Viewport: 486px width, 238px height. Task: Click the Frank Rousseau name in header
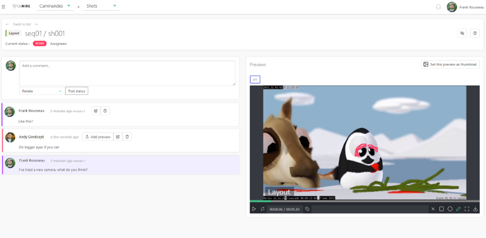tap(471, 7)
